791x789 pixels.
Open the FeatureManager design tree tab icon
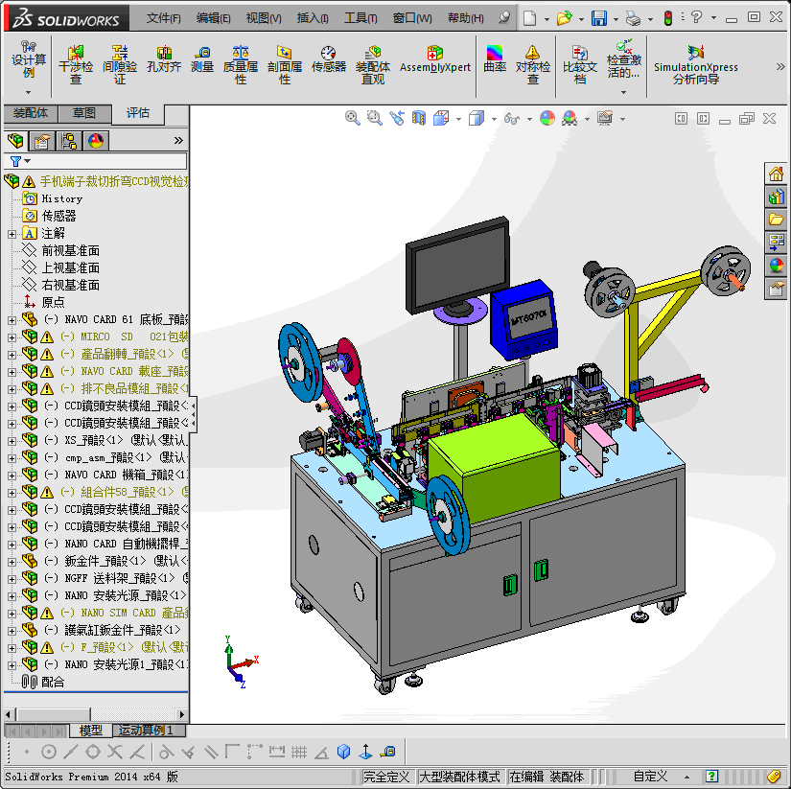pos(15,141)
